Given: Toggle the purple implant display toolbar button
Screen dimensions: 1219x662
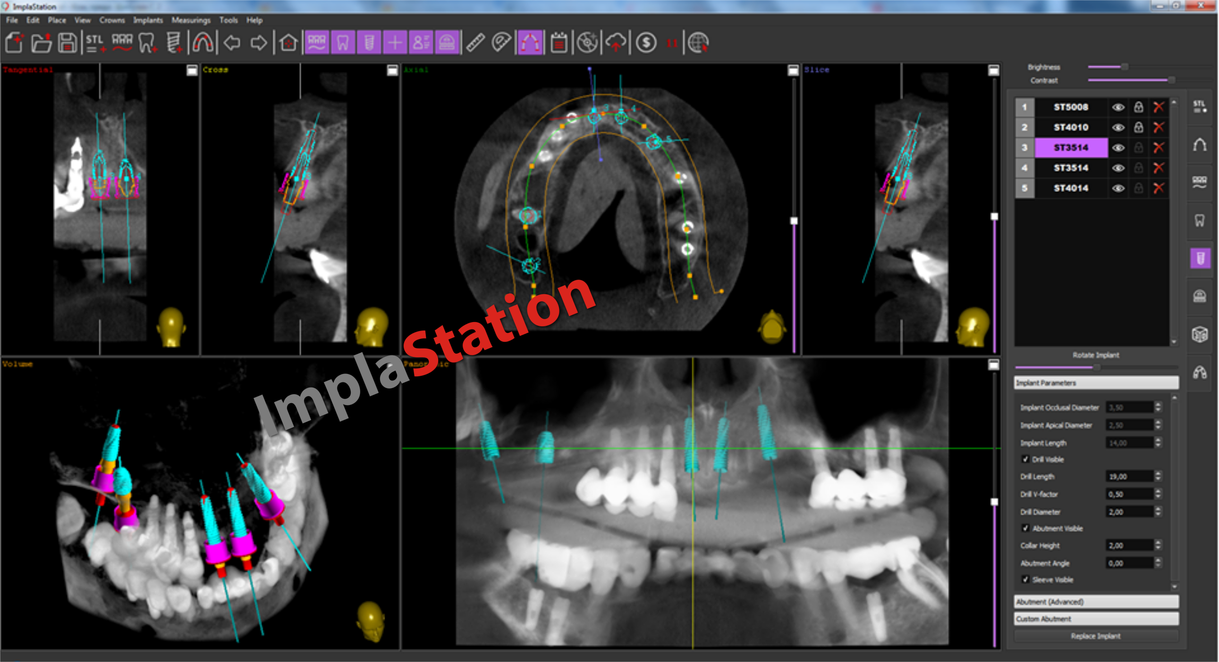Looking at the screenshot, I should pyautogui.click(x=369, y=42).
